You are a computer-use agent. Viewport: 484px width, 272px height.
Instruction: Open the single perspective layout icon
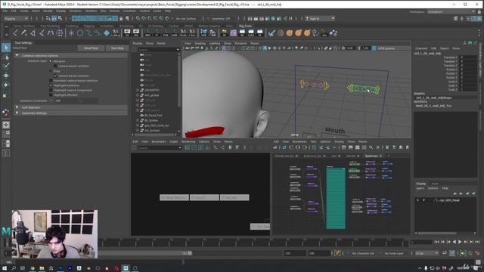coord(6,125)
